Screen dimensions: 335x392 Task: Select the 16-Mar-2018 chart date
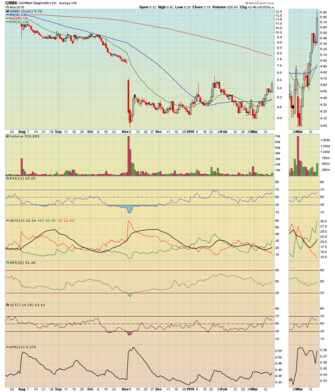15,7
